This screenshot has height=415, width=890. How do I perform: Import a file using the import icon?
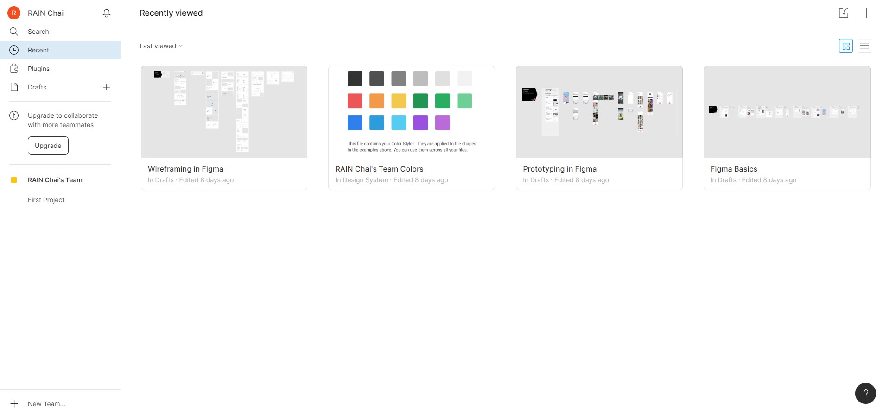tap(844, 13)
